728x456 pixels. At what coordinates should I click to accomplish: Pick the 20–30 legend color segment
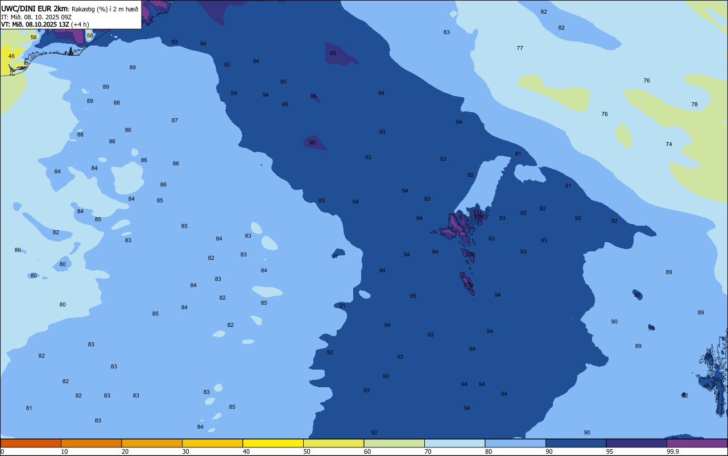point(152,443)
